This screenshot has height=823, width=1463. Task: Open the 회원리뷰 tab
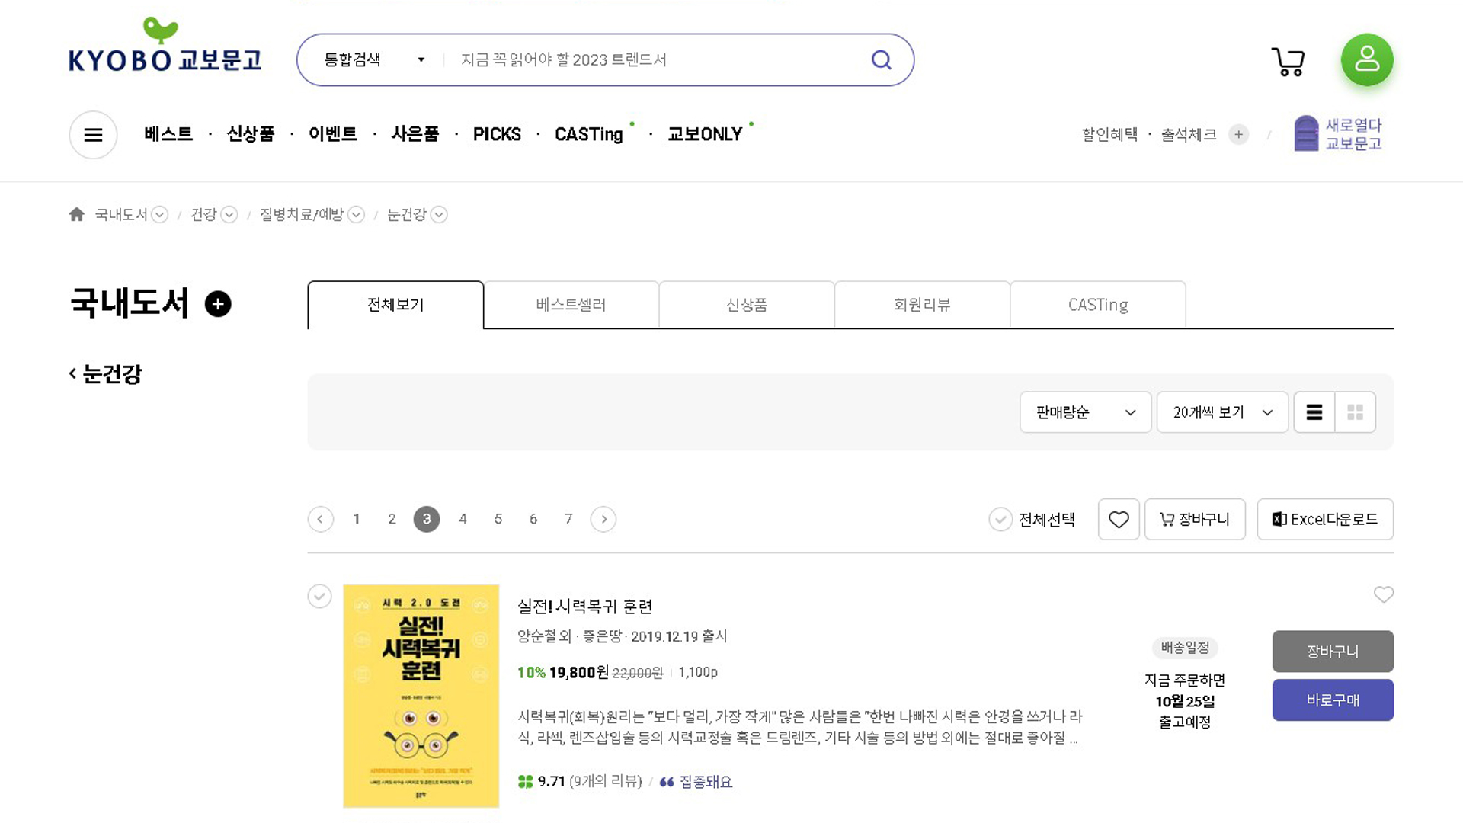(x=922, y=305)
